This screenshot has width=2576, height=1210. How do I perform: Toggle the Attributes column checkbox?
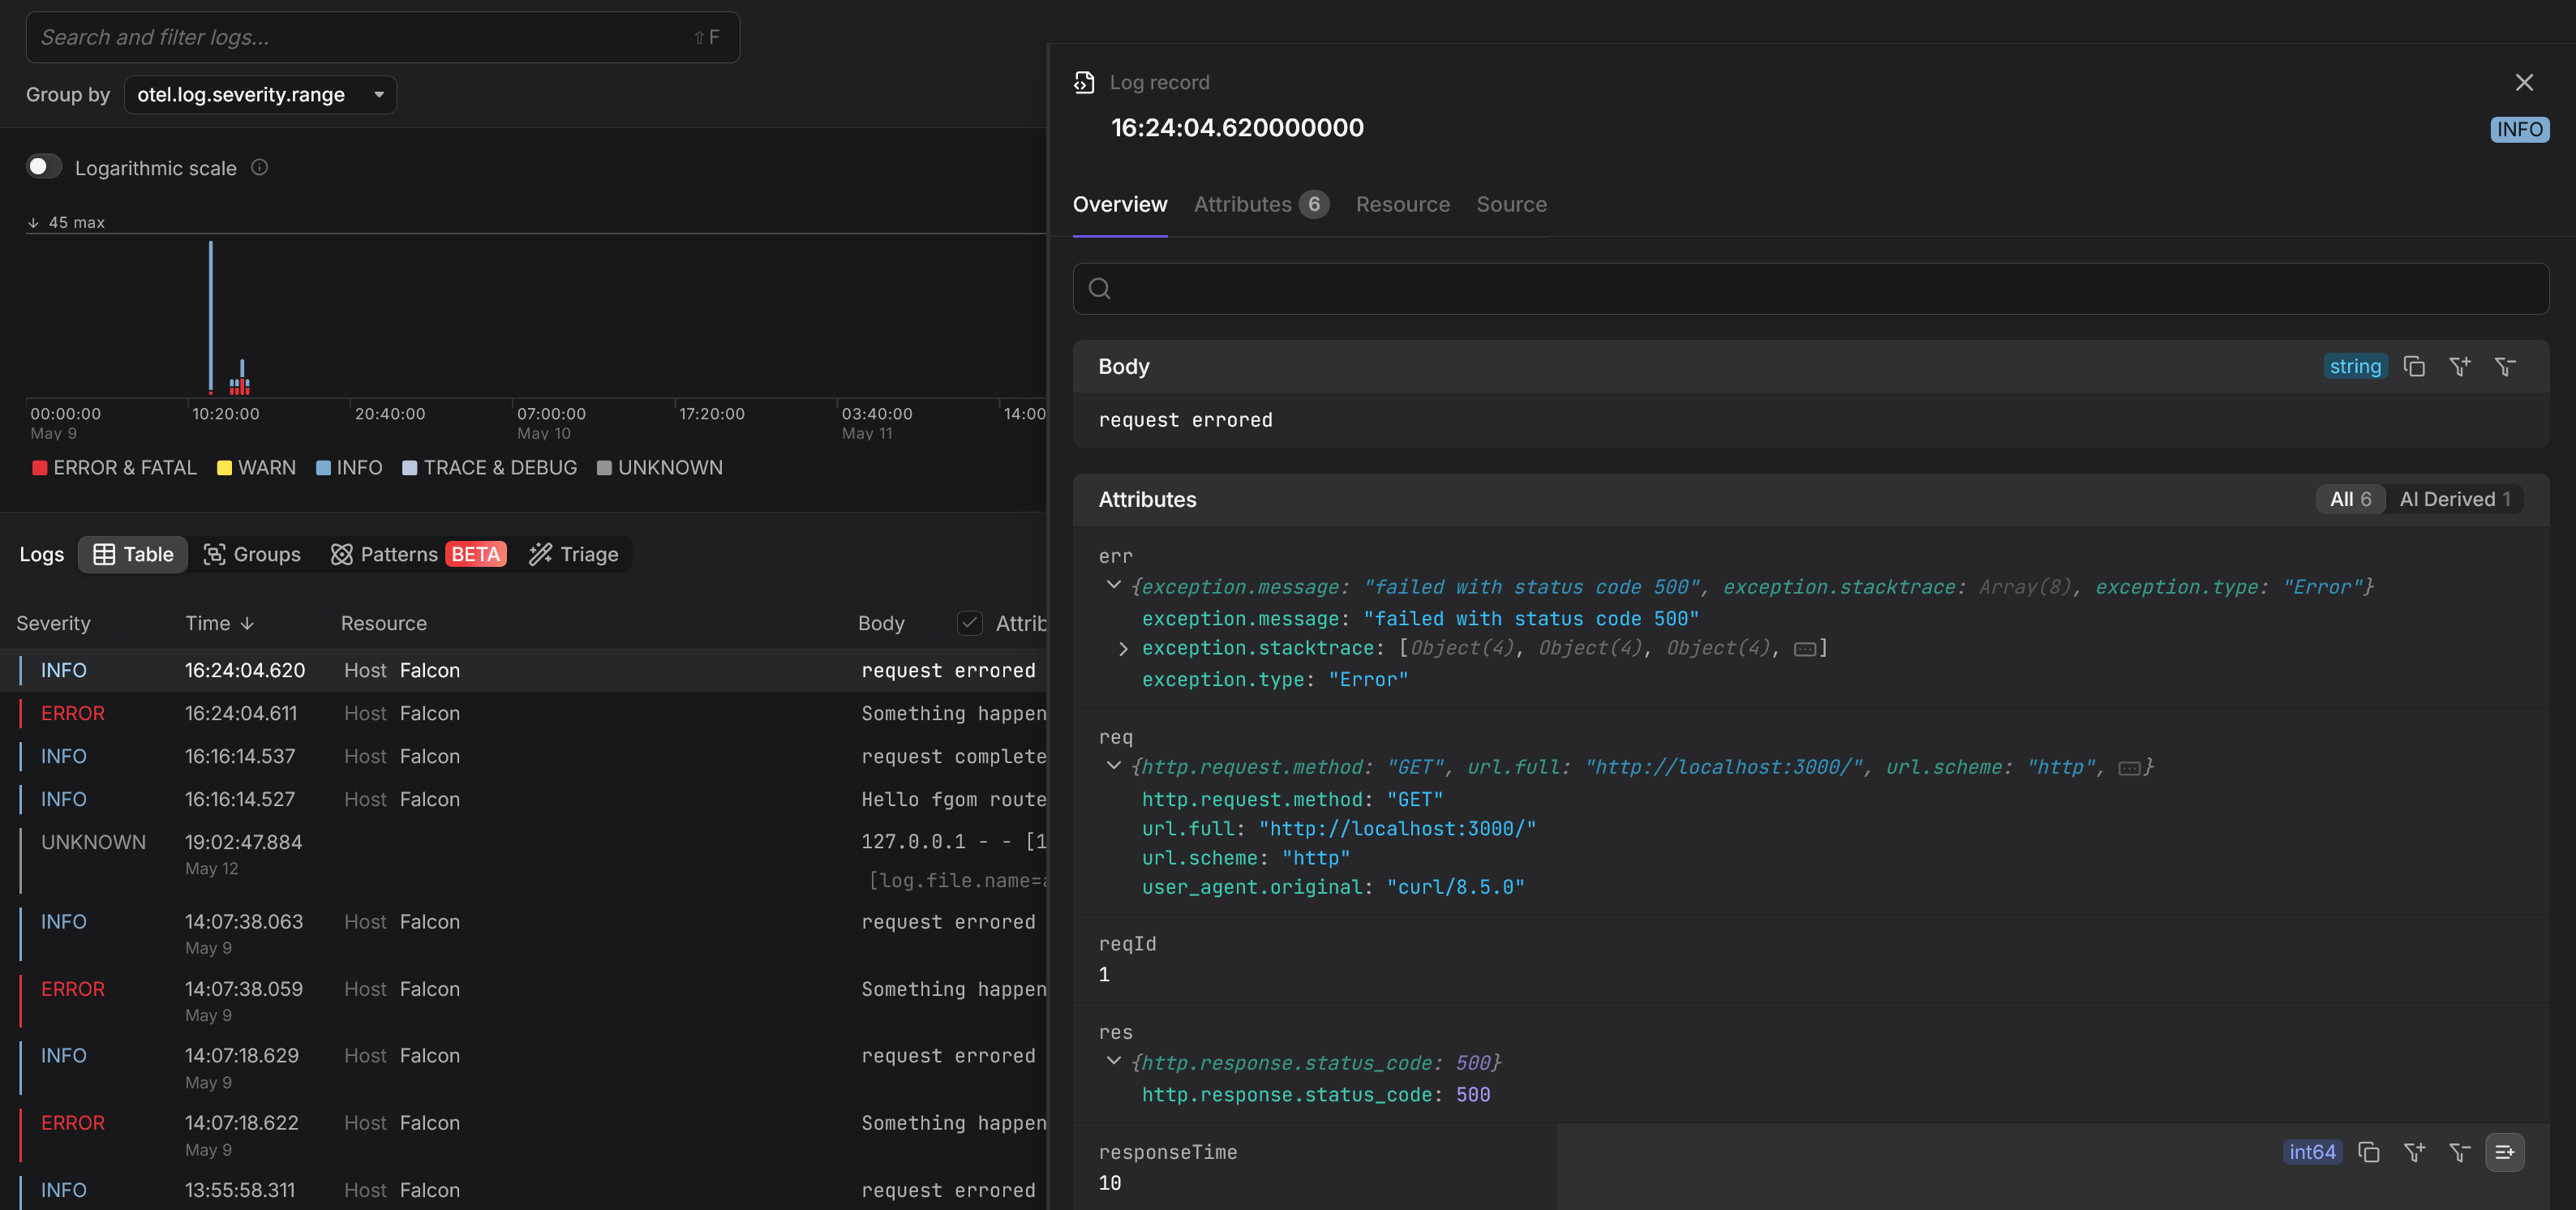[969, 623]
